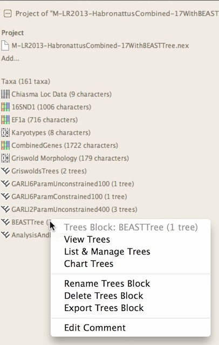
Task: Click the GARLI6ParamUnconstrained100 tree icon
Action: (x=5, y=183)
